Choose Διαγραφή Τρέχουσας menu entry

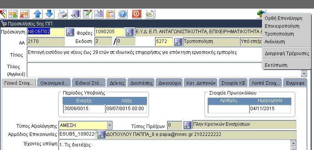coord(287,54)
